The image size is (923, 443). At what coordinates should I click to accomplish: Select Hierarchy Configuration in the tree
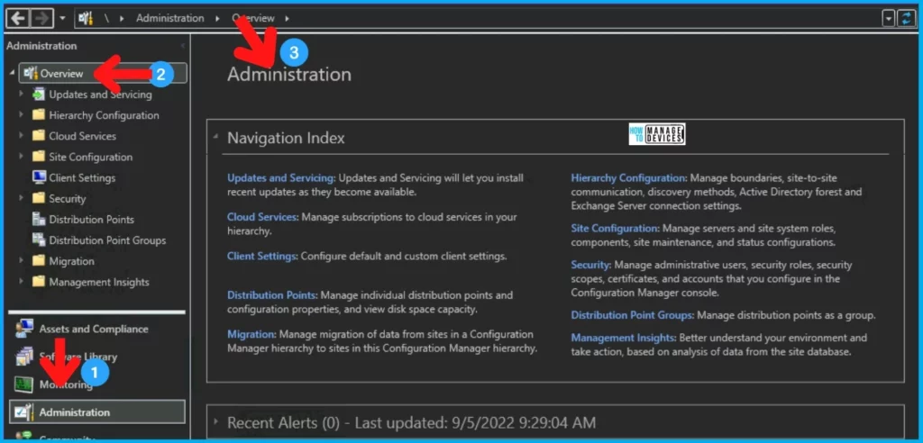(105, 115)
